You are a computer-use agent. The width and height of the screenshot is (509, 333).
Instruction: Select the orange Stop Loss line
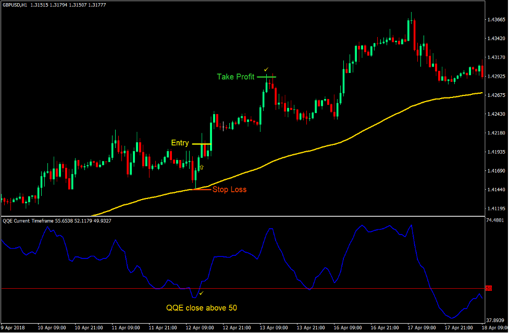point(200,189)
